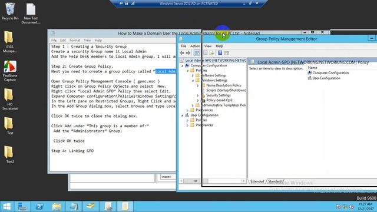Open File Explorer from taskbar
377x212 pixels.
pos(57,207)
